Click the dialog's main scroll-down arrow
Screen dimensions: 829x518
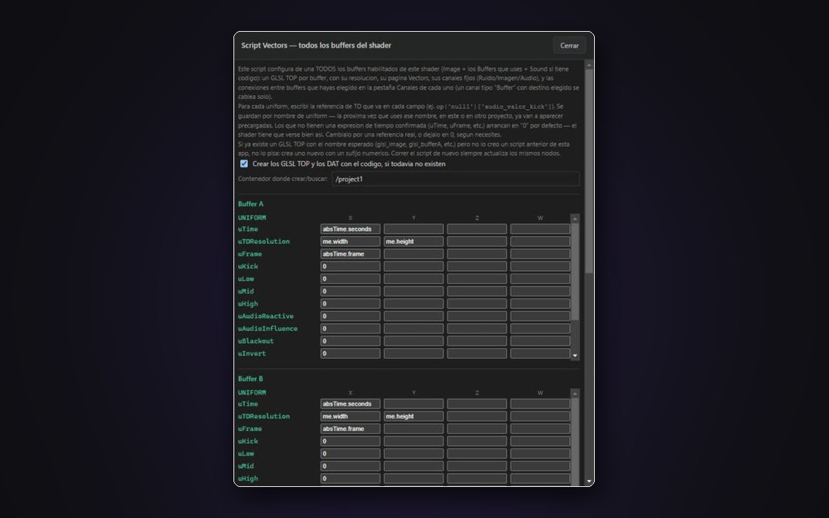coord(589,481)
